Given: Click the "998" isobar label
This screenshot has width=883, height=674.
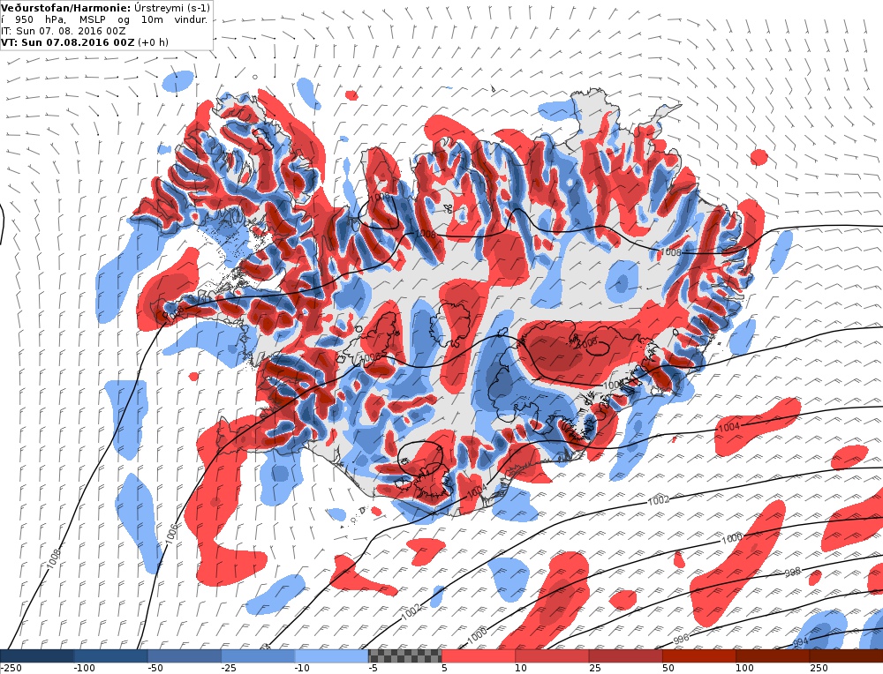Looking at the screenshot, I should [x=792, y=573].
